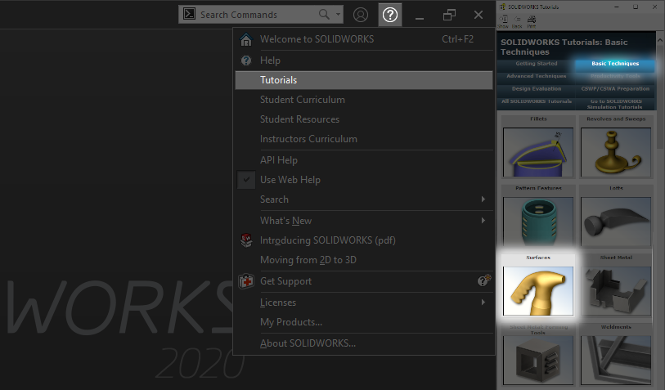Select Help menu entry

(364, 61)
